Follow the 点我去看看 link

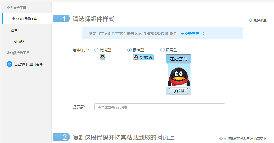click(x=190, y=33)
